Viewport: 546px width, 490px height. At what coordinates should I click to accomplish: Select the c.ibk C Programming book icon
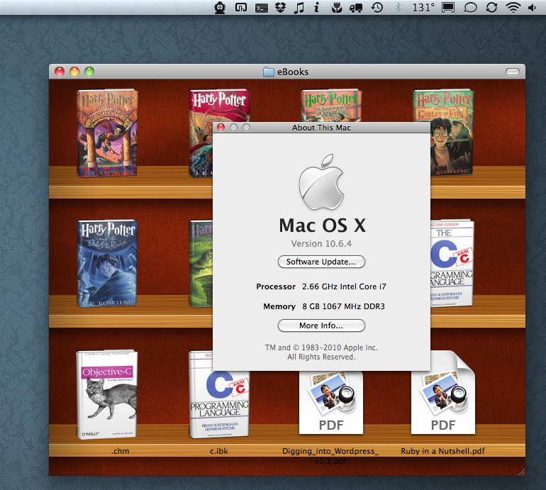(x=219, y=403)
